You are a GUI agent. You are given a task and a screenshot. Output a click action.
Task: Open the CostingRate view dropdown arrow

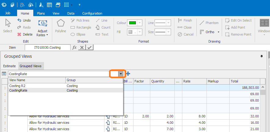click(x=121, y=74)
